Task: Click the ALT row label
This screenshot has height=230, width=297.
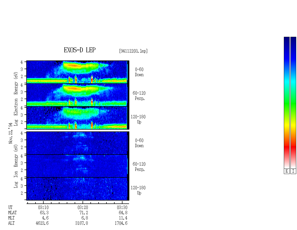Action: [x=11, y=223]
